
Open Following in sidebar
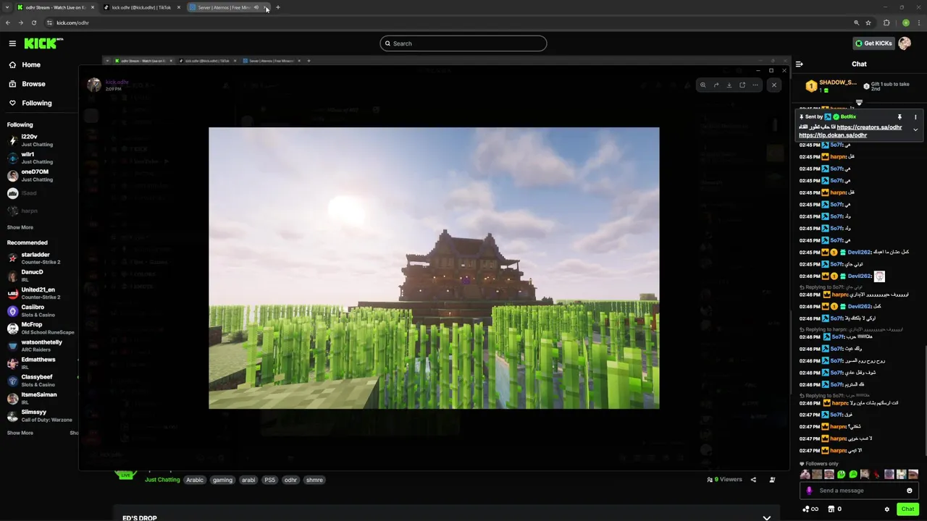pyautogui.click(x=36, y=103)
